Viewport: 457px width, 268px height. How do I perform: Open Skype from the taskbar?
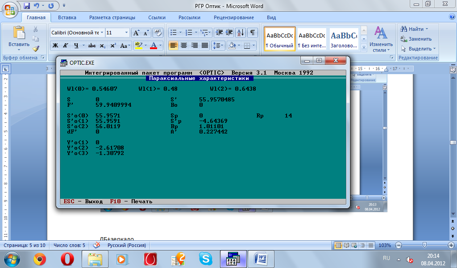pos(206,259)
